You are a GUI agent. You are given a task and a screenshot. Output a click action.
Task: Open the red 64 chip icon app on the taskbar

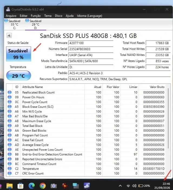coord(65,186)
